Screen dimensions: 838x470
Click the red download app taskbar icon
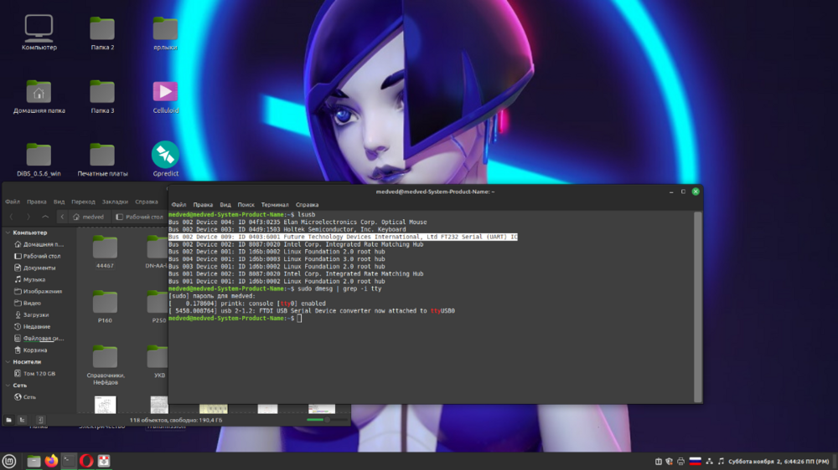click(104, 461)
